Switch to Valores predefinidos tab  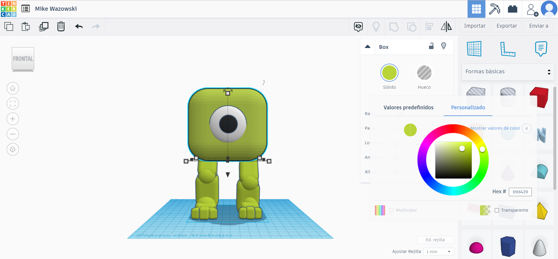[x=408, y=108]
